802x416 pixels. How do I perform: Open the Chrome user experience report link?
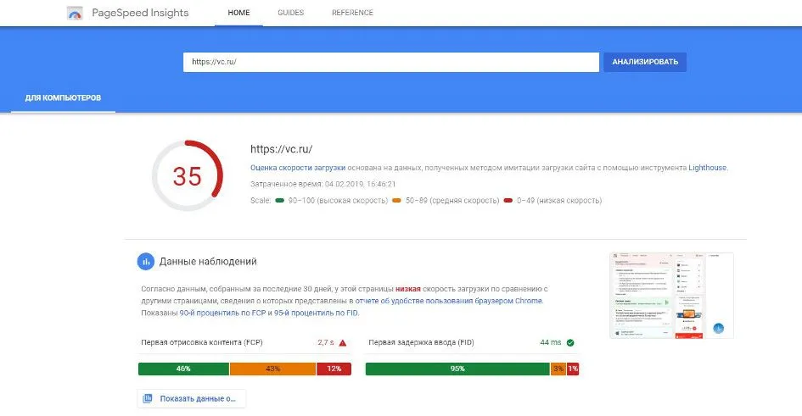coord(449,301)
